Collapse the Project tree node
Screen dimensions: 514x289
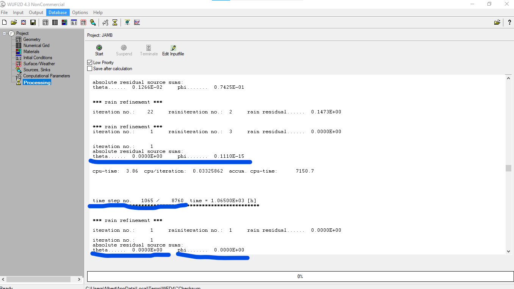[5, 33]
